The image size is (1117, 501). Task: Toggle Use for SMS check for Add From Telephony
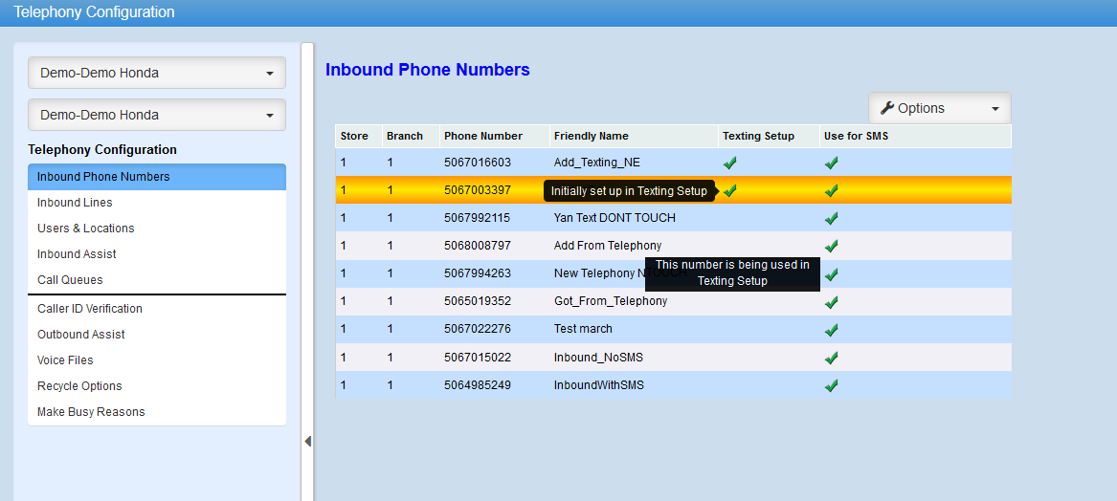click(831, 246)
